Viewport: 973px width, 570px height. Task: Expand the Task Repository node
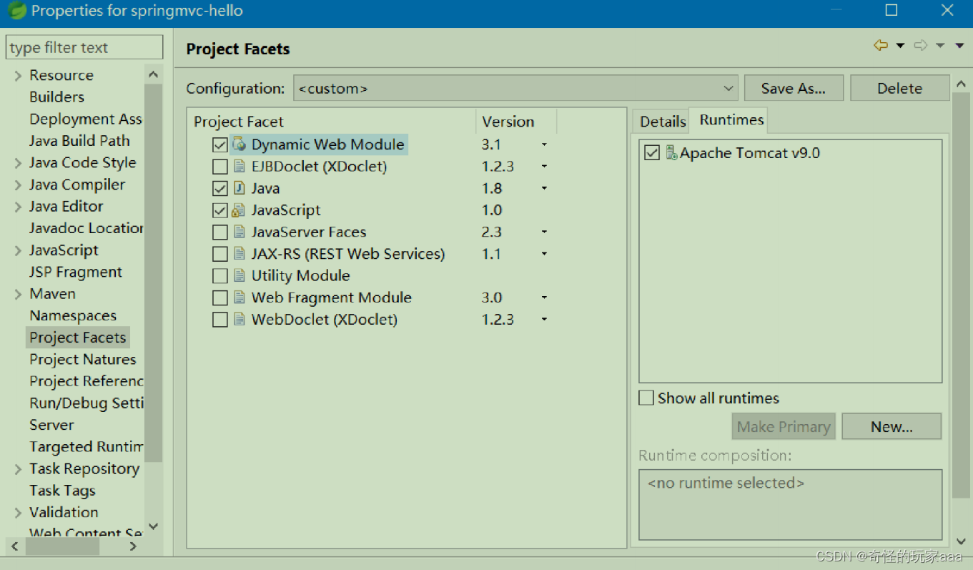pos(18,469)
